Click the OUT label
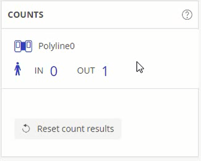This screenshot has width=201, height=161. [86, 71]
